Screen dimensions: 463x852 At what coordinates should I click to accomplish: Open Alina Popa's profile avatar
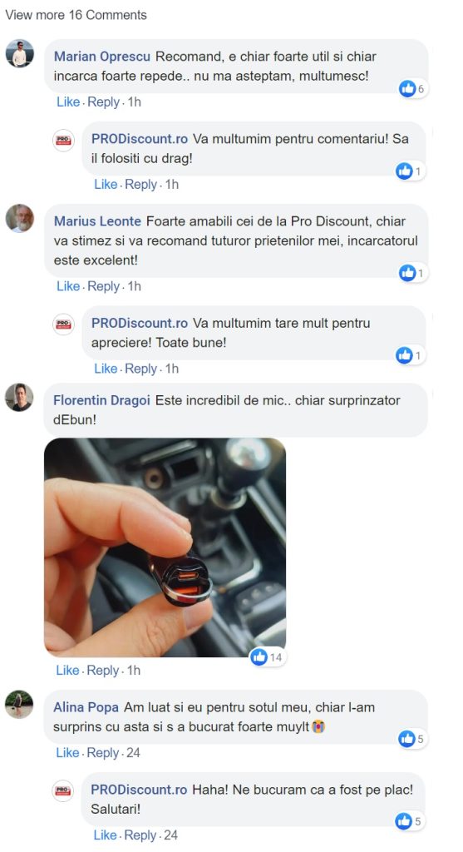20,705
